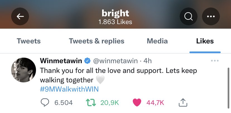Retweet the Winmetawin tweet

[91, 102]
